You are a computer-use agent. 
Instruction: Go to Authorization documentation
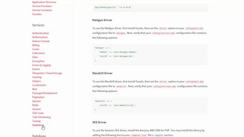[40, 37]
